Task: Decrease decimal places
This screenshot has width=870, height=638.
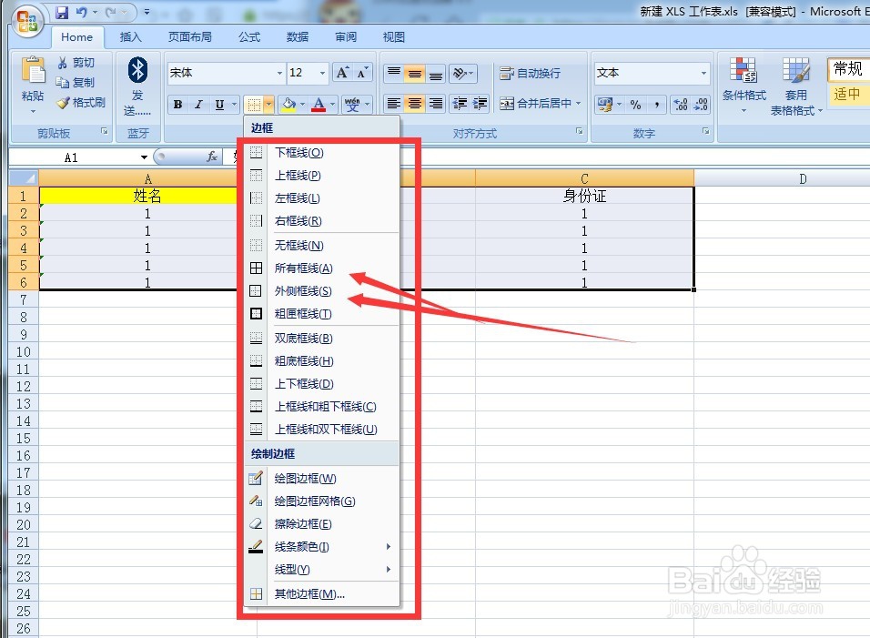Action: click(x=700, y=105)
